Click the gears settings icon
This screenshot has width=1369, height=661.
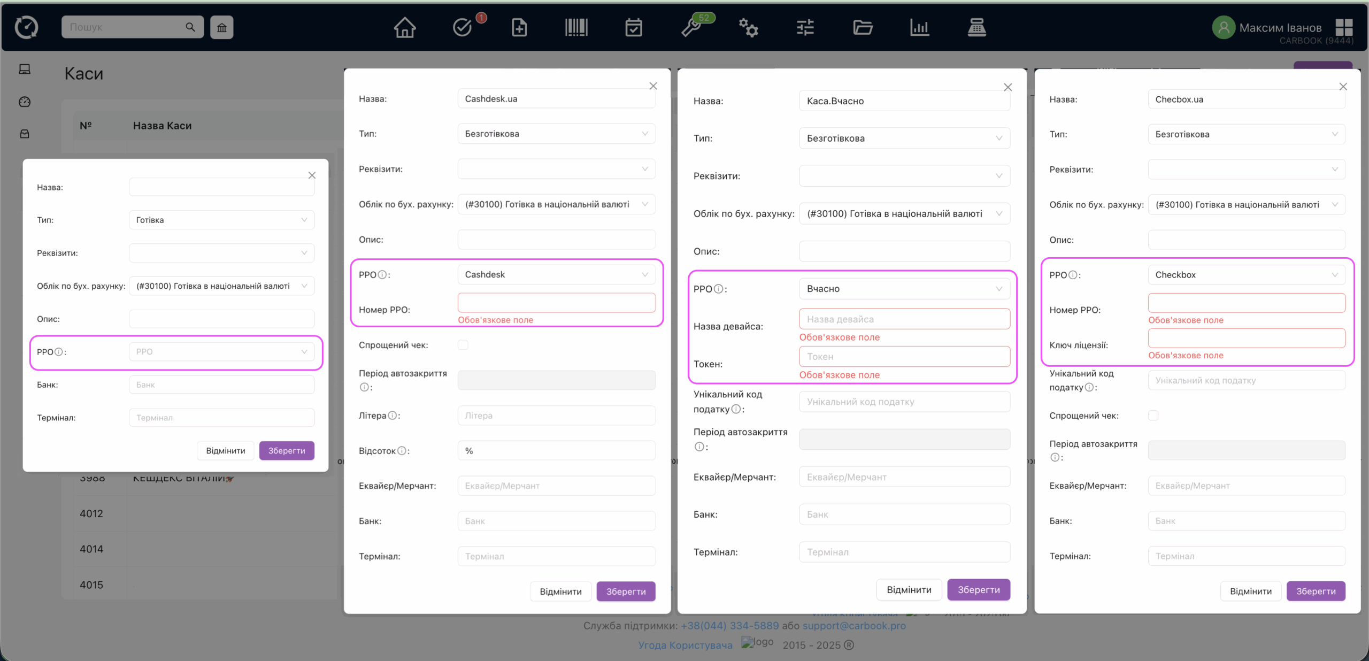click(x=748, y=27)
